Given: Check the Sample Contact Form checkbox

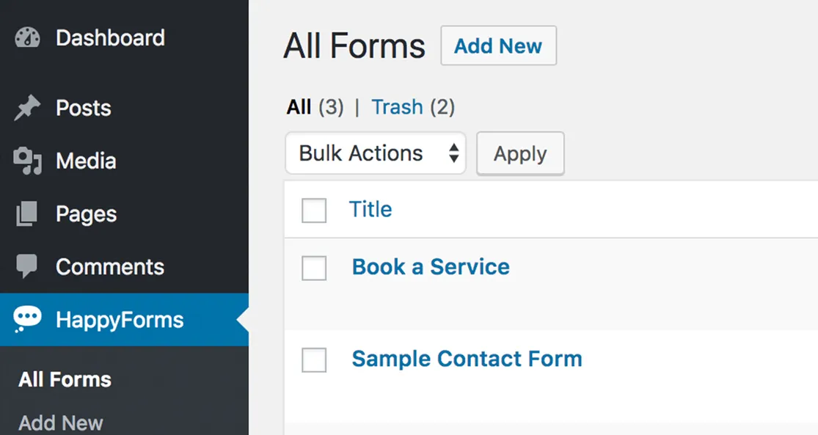Looking at the screenshot, I should pyautogui.click(x=314, y=360).
